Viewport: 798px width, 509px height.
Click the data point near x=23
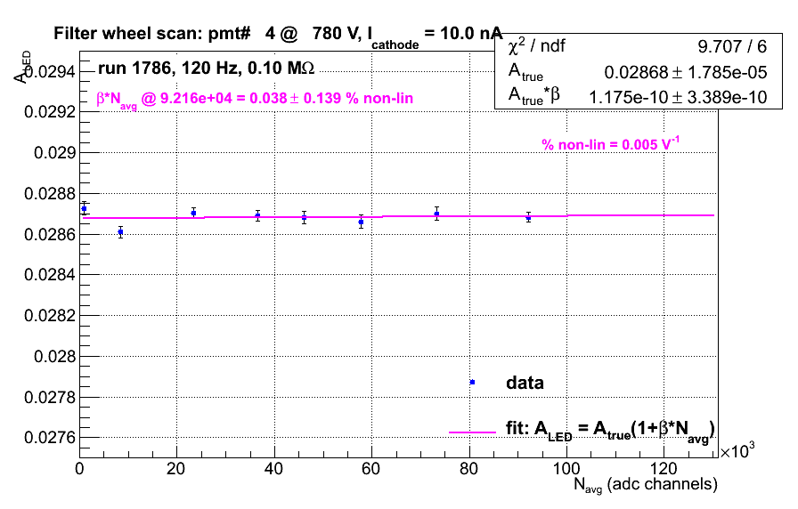click(193, 213)
